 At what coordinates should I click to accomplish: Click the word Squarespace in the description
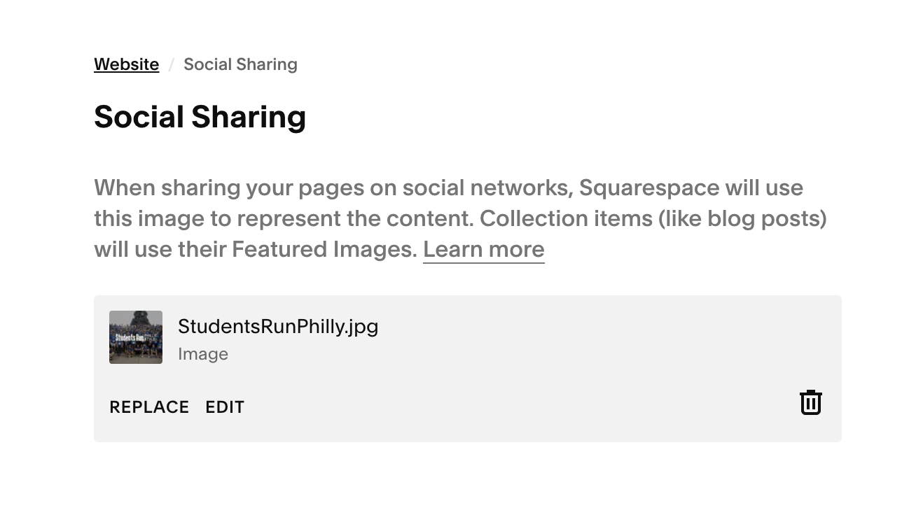click(x=649, y=188)
